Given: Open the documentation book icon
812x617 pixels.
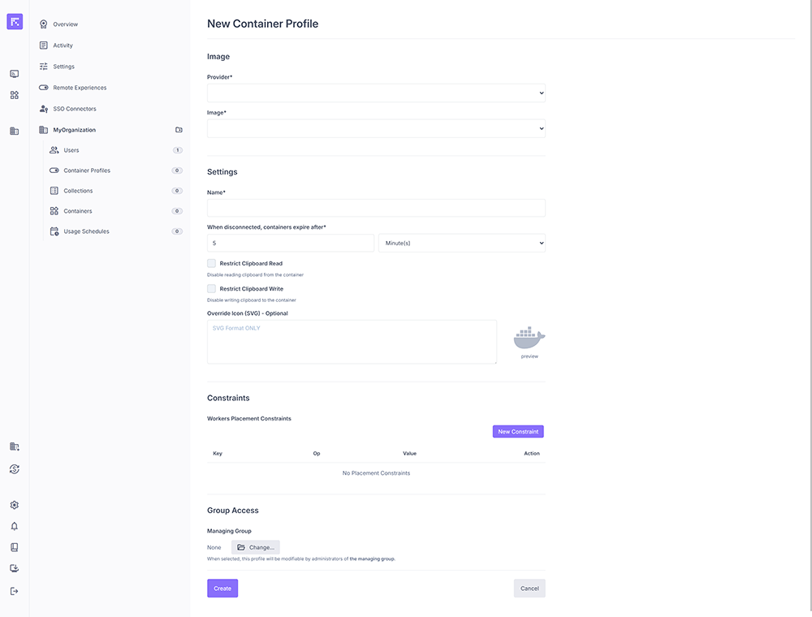Looking at the screenshot, I should pyautogui.click(x=14, y=547).
